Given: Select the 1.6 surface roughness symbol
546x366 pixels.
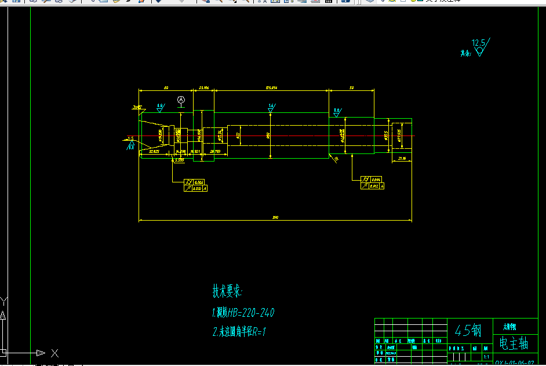Looking at the screenshot, I should click(x=272, y=108).
